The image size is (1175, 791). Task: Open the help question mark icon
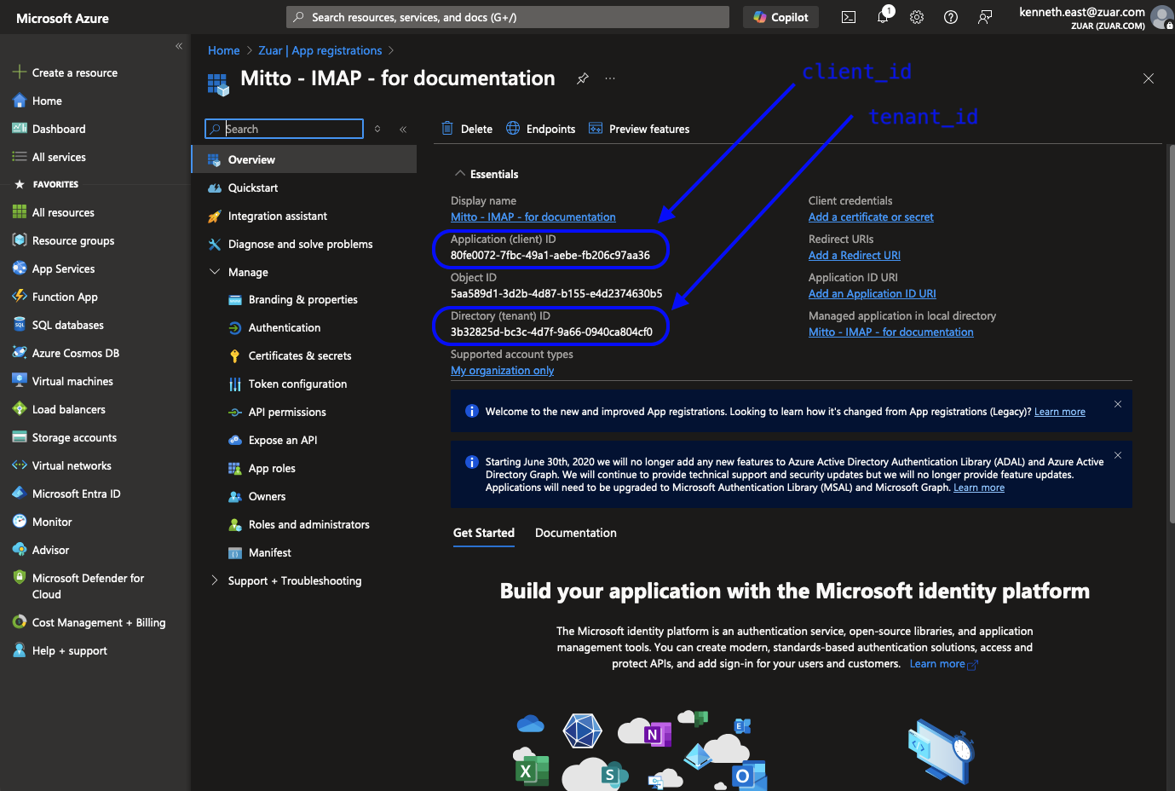pyautogui.click(x=951, y=17)
